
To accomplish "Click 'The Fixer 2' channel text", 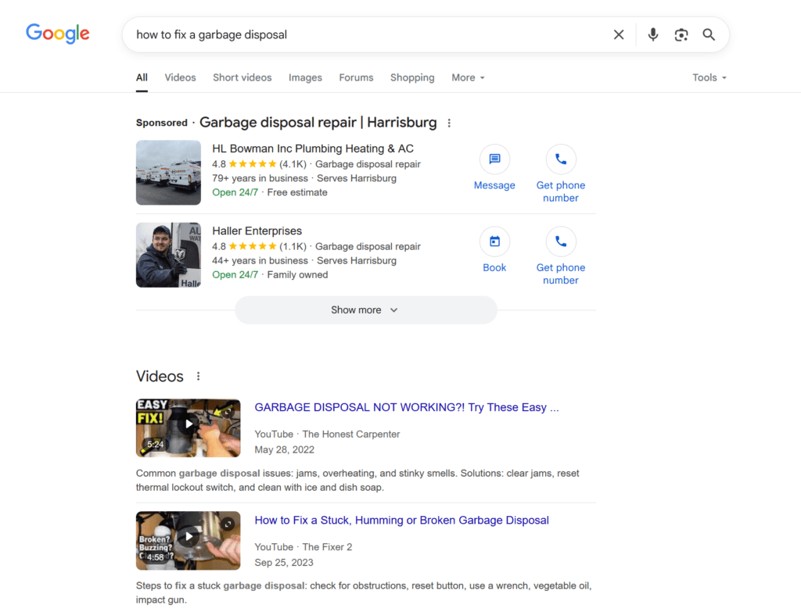I will [x=327, y=546].
